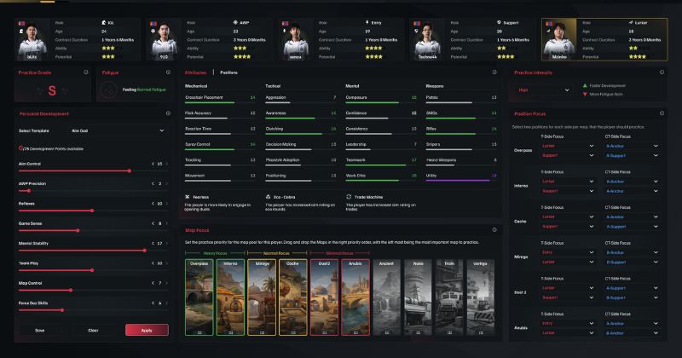Switch to the Positions tab
The image size is (682, 358).
click(228, 72)
